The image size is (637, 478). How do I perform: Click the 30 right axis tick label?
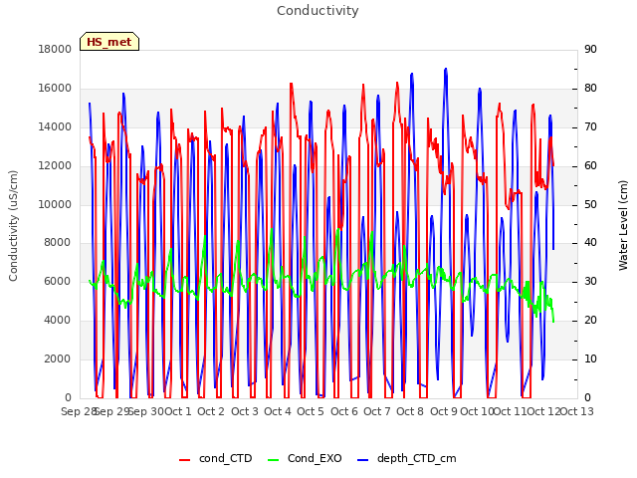(590, 281)
